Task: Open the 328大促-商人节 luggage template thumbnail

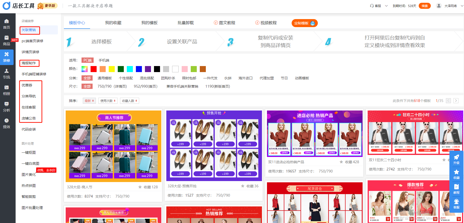Action: click(x=113, y=146)
